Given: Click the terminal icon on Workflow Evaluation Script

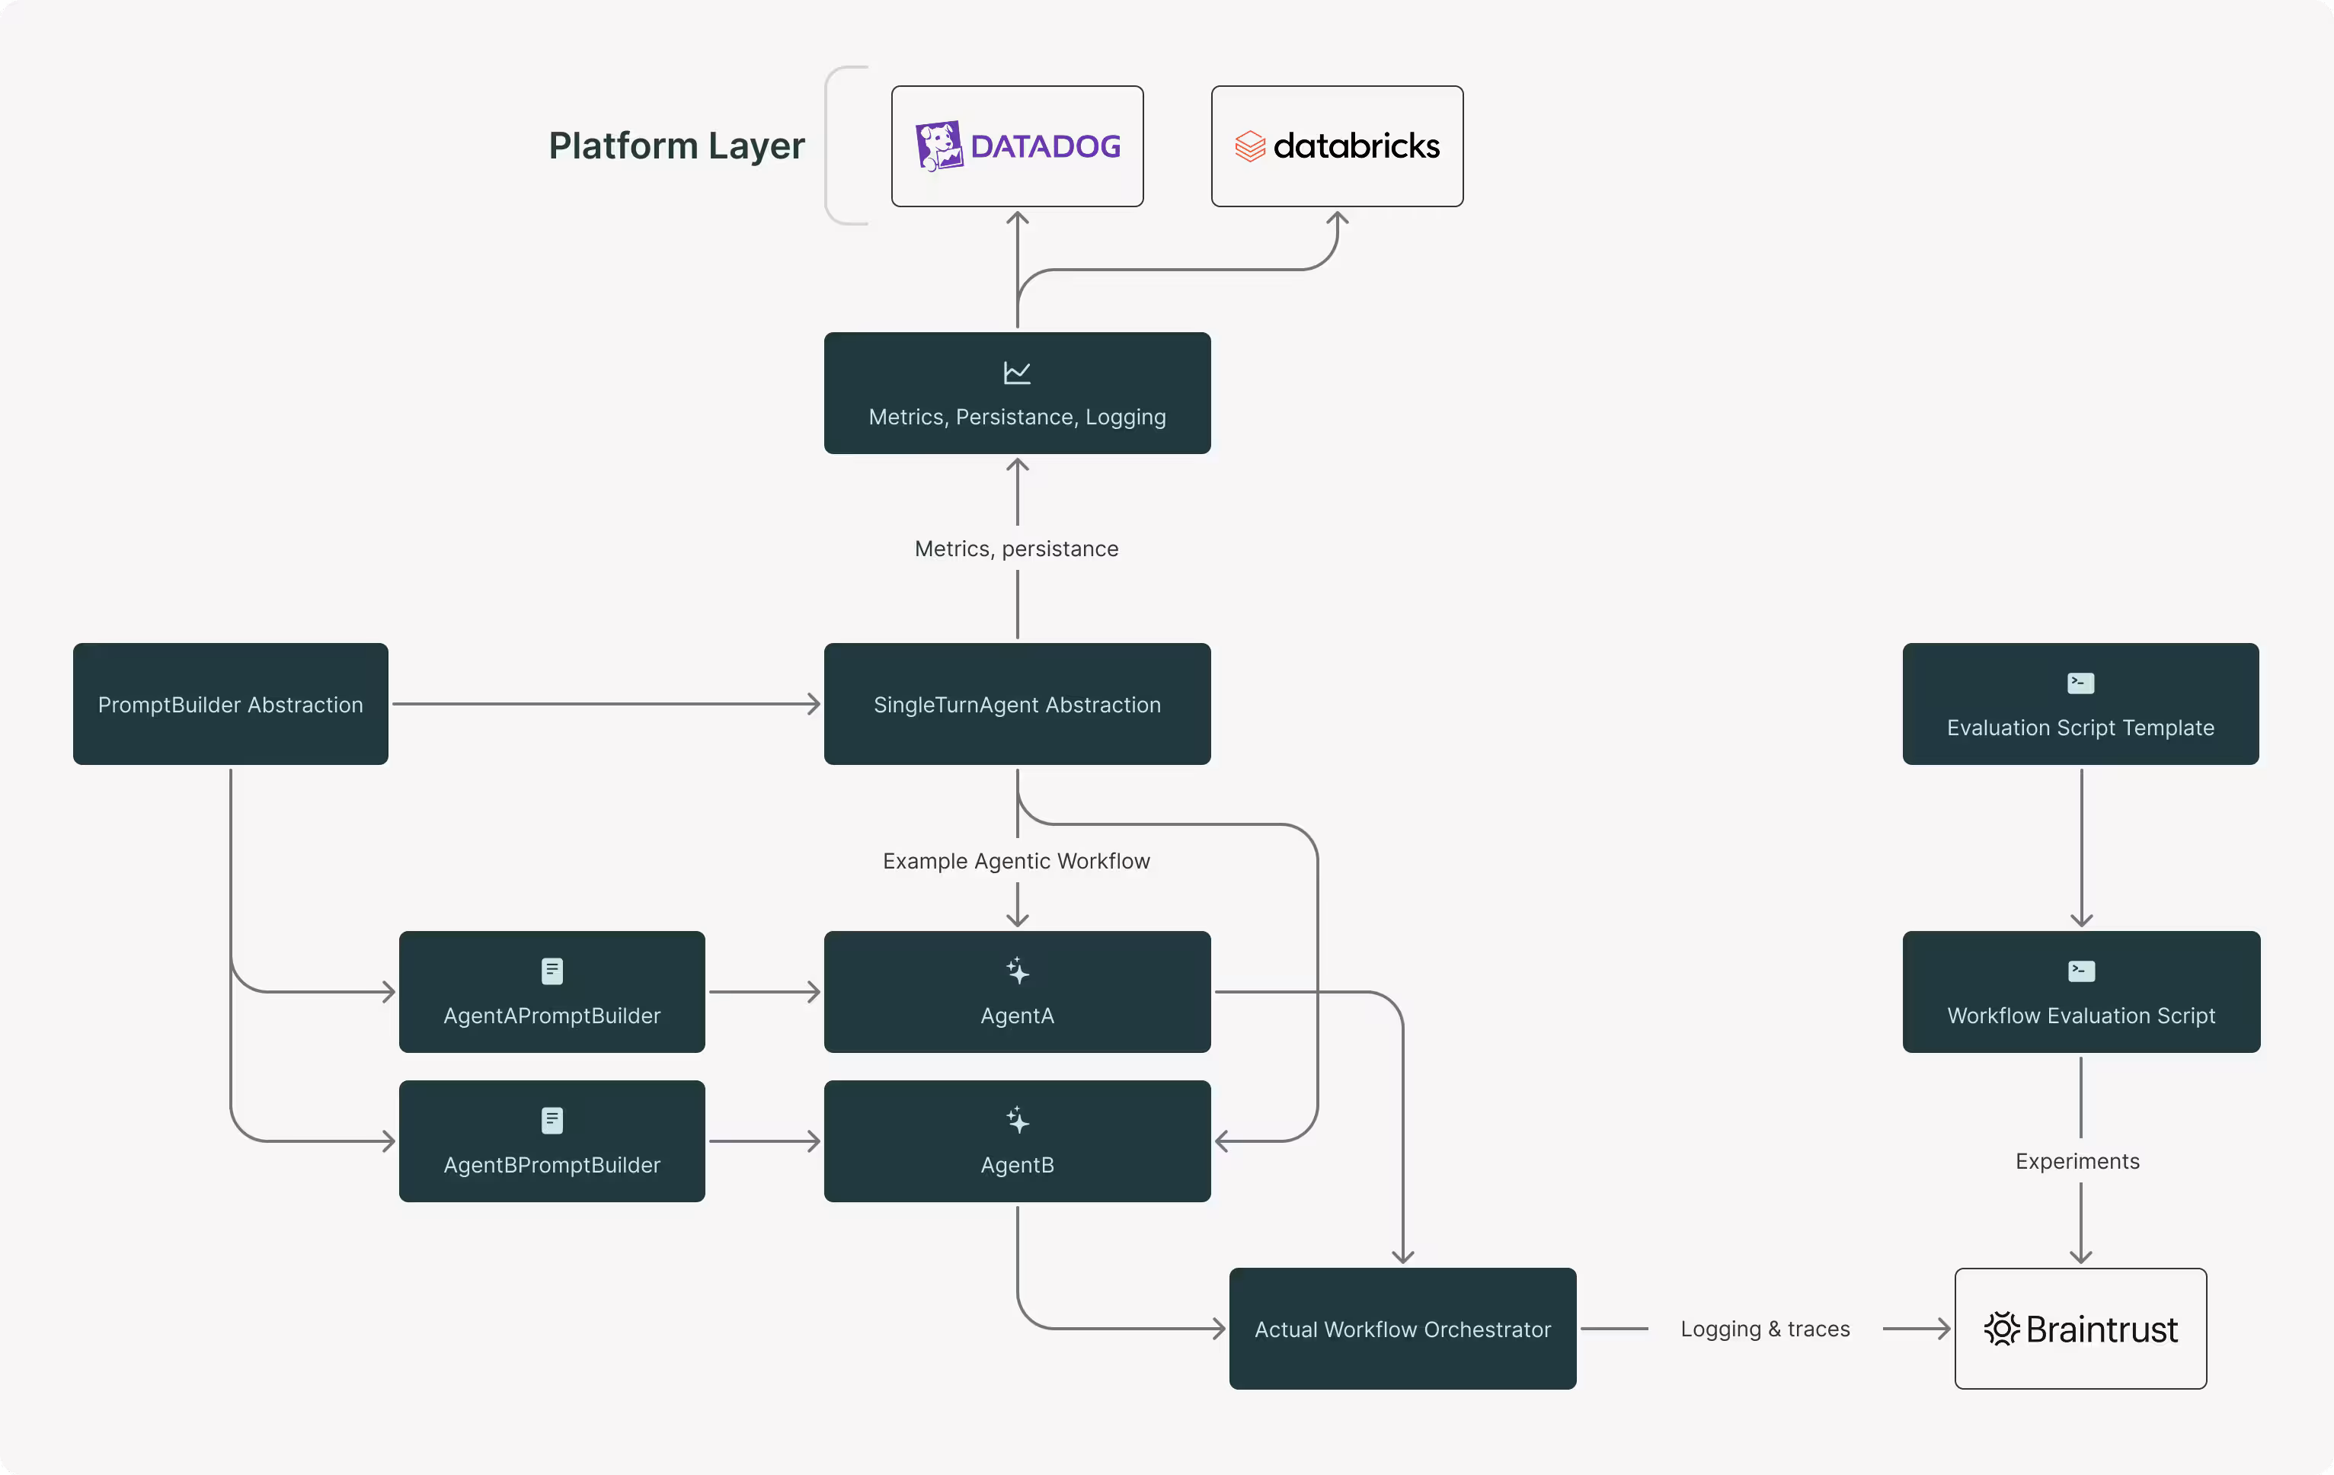Looking at the screenshot, I should [2080, 970].
